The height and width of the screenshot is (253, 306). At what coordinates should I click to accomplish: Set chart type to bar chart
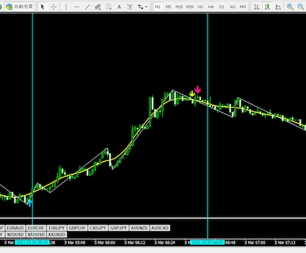[x=257, y=7]
